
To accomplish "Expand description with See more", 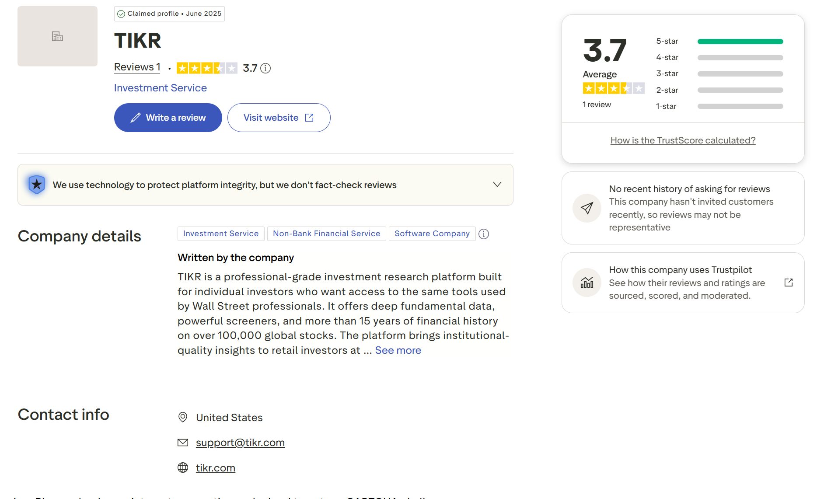I will (398, 350).
